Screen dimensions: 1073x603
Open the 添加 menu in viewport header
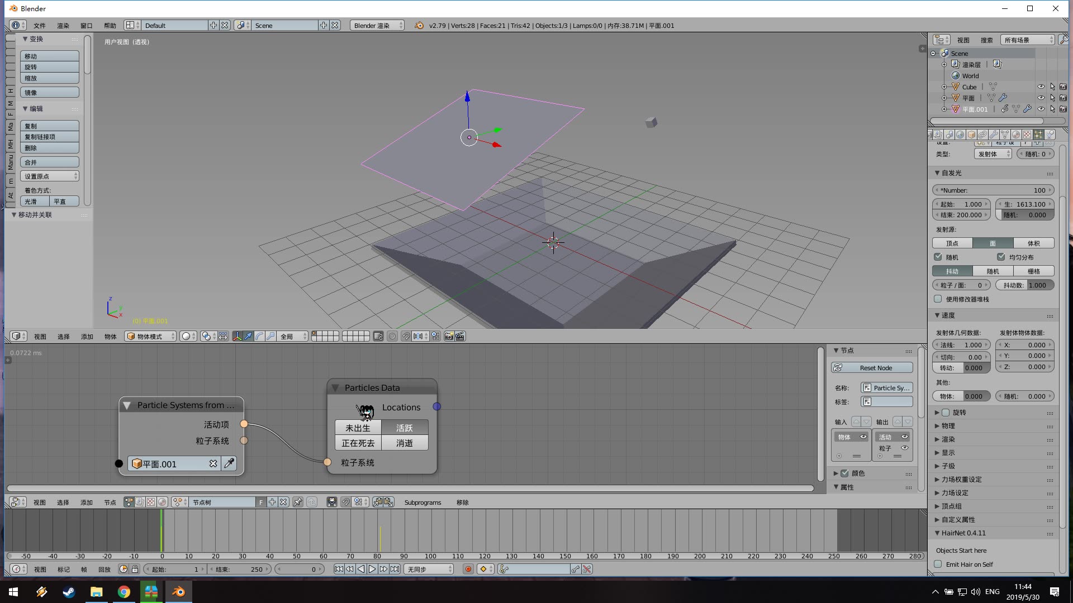(x=87, y=336)
